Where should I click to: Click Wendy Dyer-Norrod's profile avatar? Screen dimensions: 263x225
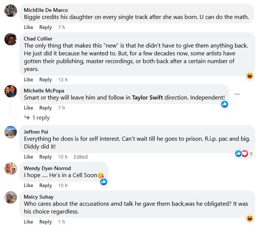[11, 168]
